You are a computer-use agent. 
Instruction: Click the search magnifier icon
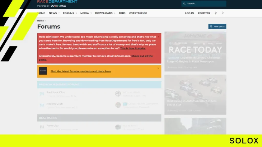click(x=184, y=4)
